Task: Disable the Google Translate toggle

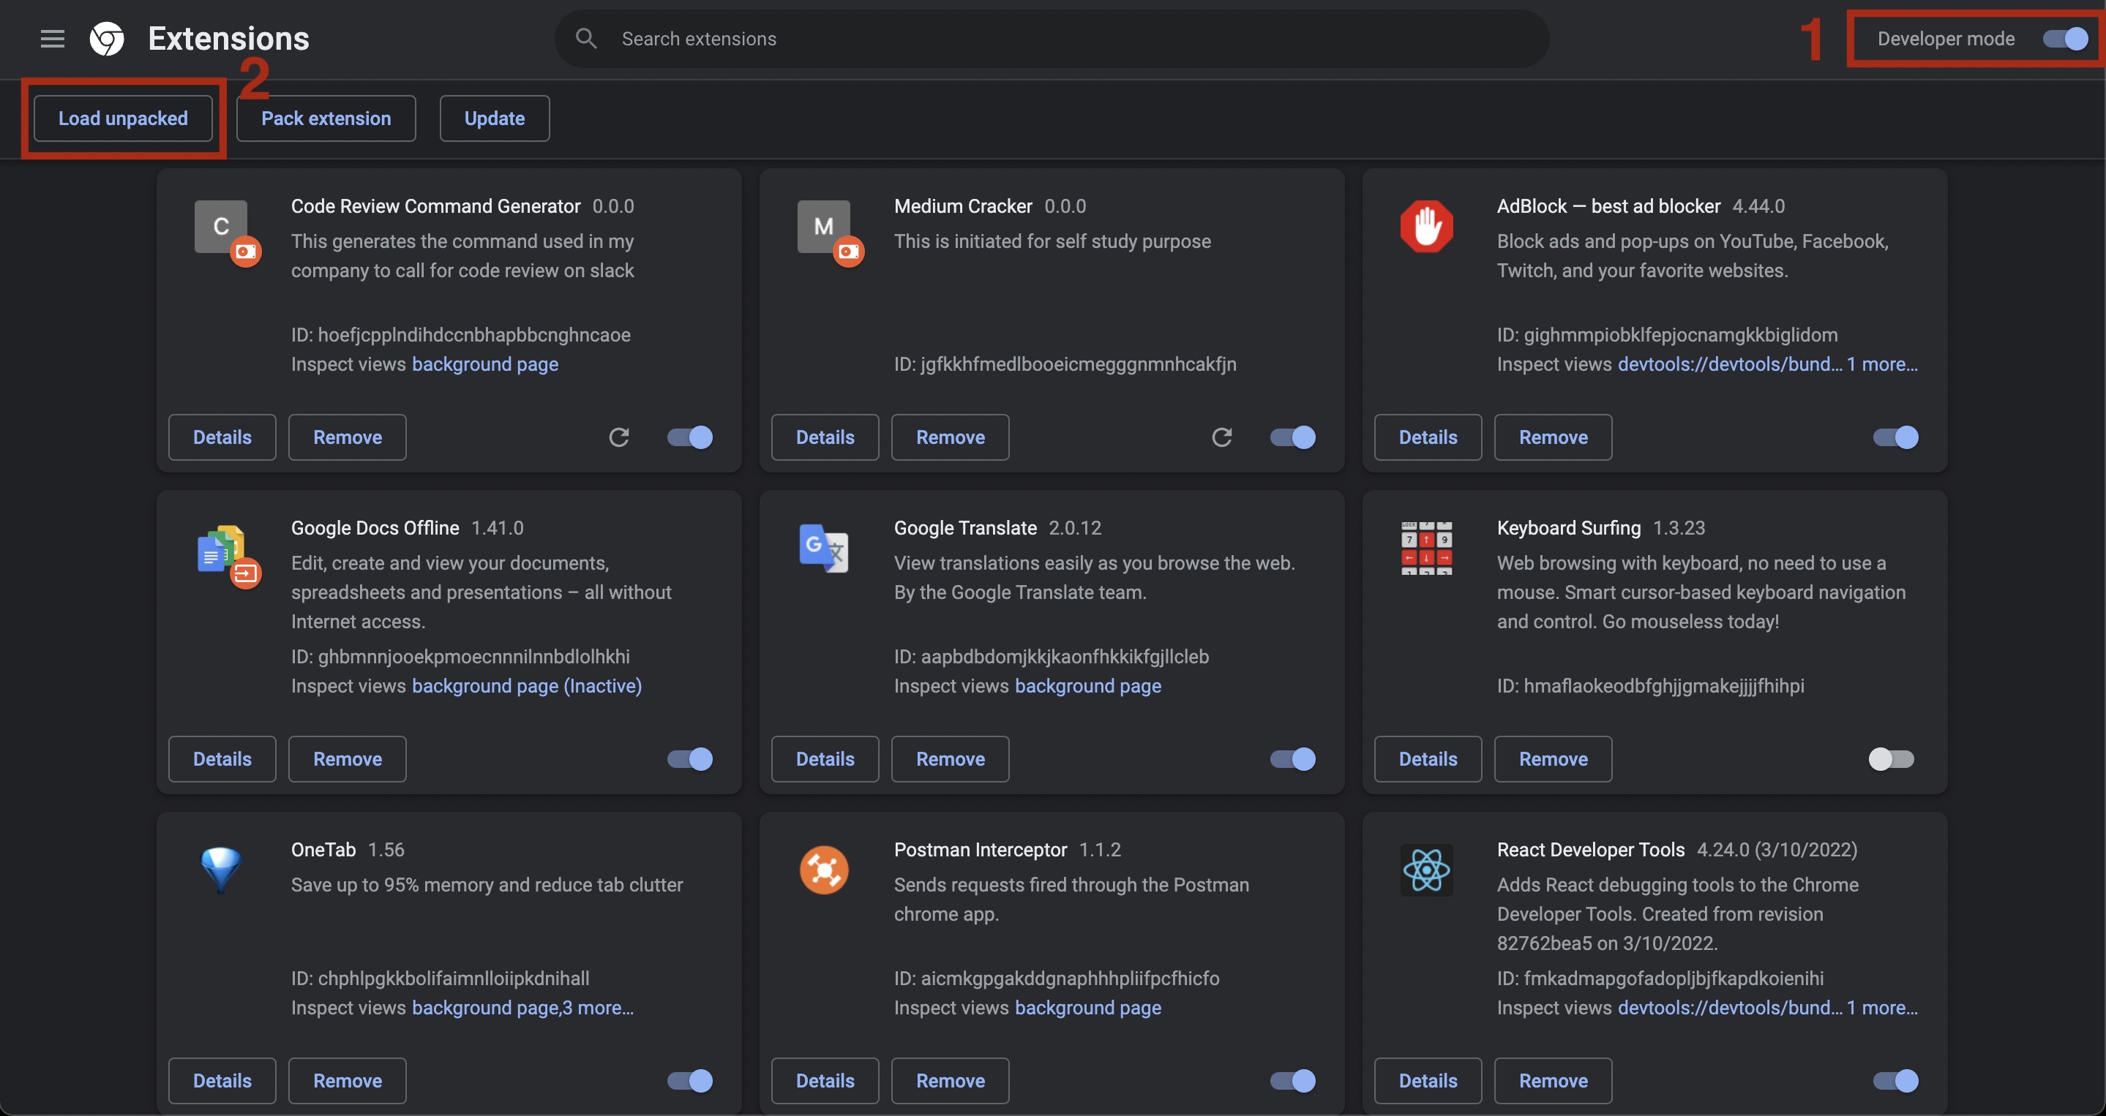Action: pos(1292,759)
